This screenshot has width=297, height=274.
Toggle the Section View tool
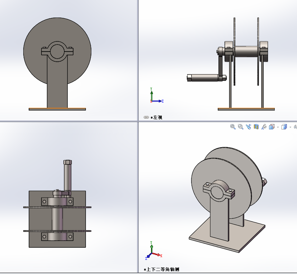[x=256, y=127]
